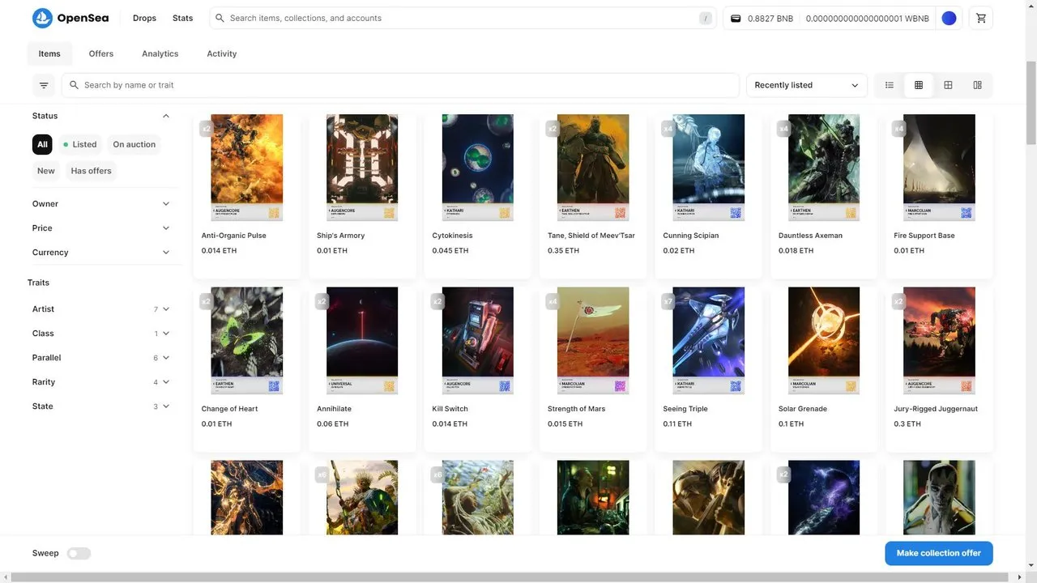Click the top search items input
This screenshot has height=583, width=1037.
(462, 18)
